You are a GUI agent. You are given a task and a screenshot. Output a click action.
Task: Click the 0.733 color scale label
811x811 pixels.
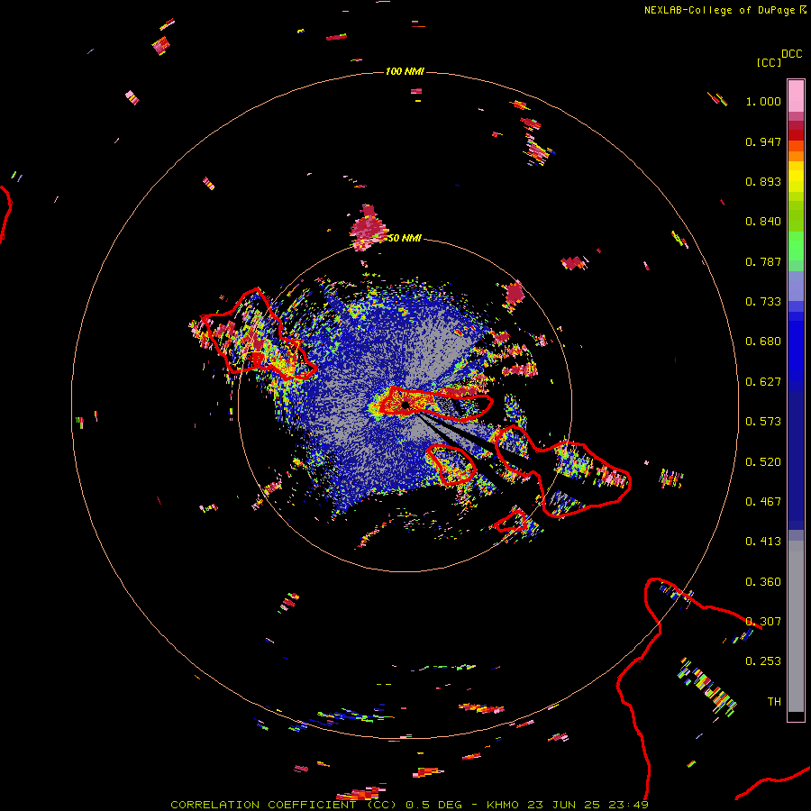pyautogui.click(x=763, y=302)
